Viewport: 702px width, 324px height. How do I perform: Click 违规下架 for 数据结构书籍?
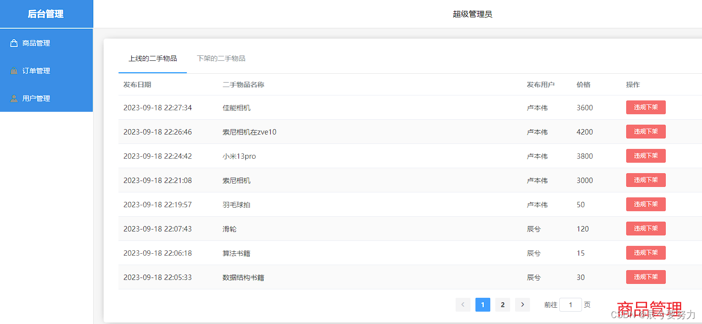(645, 277)
